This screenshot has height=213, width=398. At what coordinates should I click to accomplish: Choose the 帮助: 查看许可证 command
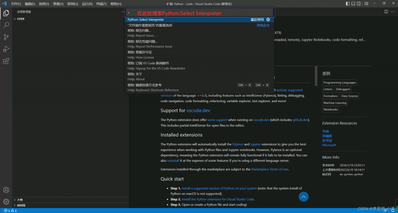click(x=199, y=55)
